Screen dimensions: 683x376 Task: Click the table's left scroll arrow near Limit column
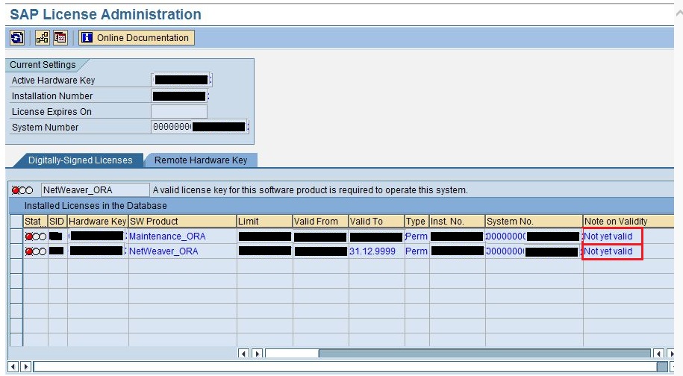click(x=244, y=354)
